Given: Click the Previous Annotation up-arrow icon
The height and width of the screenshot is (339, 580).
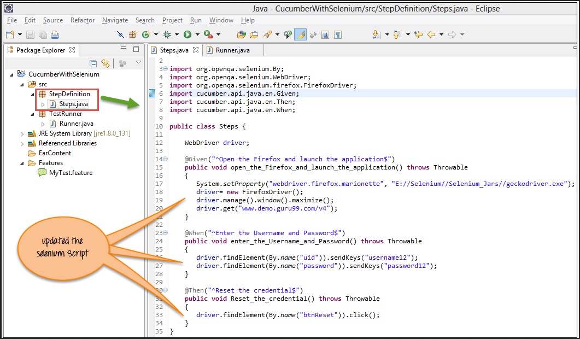Looking at the screenshot, I should (x=397, y=35).
